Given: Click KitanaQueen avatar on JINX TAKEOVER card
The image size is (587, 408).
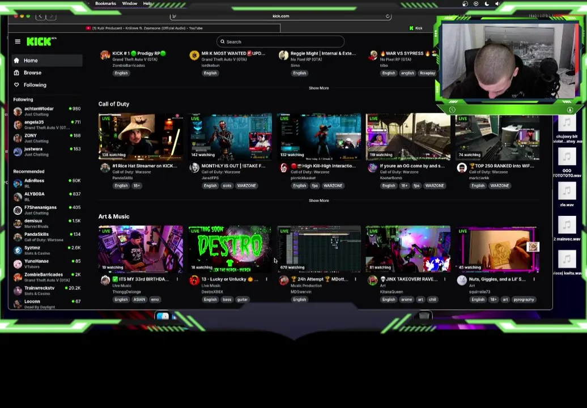Looking at the screenshot, I should [372, 280].
